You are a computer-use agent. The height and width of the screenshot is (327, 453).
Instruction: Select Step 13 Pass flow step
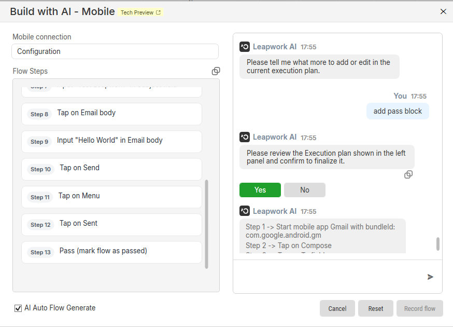click(x=111, y=252)
